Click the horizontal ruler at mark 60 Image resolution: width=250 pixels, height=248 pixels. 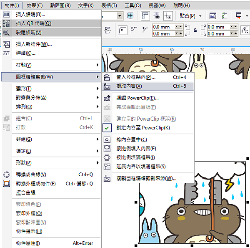[171, 50]
